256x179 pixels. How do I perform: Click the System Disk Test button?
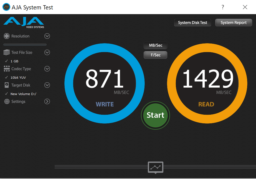(x=192, y=22)
